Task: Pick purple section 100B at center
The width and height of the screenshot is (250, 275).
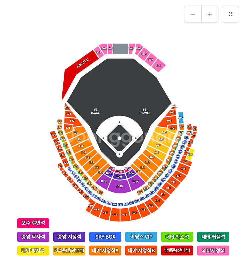Action: coord(119,186)
